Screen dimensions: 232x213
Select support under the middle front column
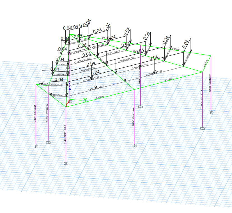point(134,146)
